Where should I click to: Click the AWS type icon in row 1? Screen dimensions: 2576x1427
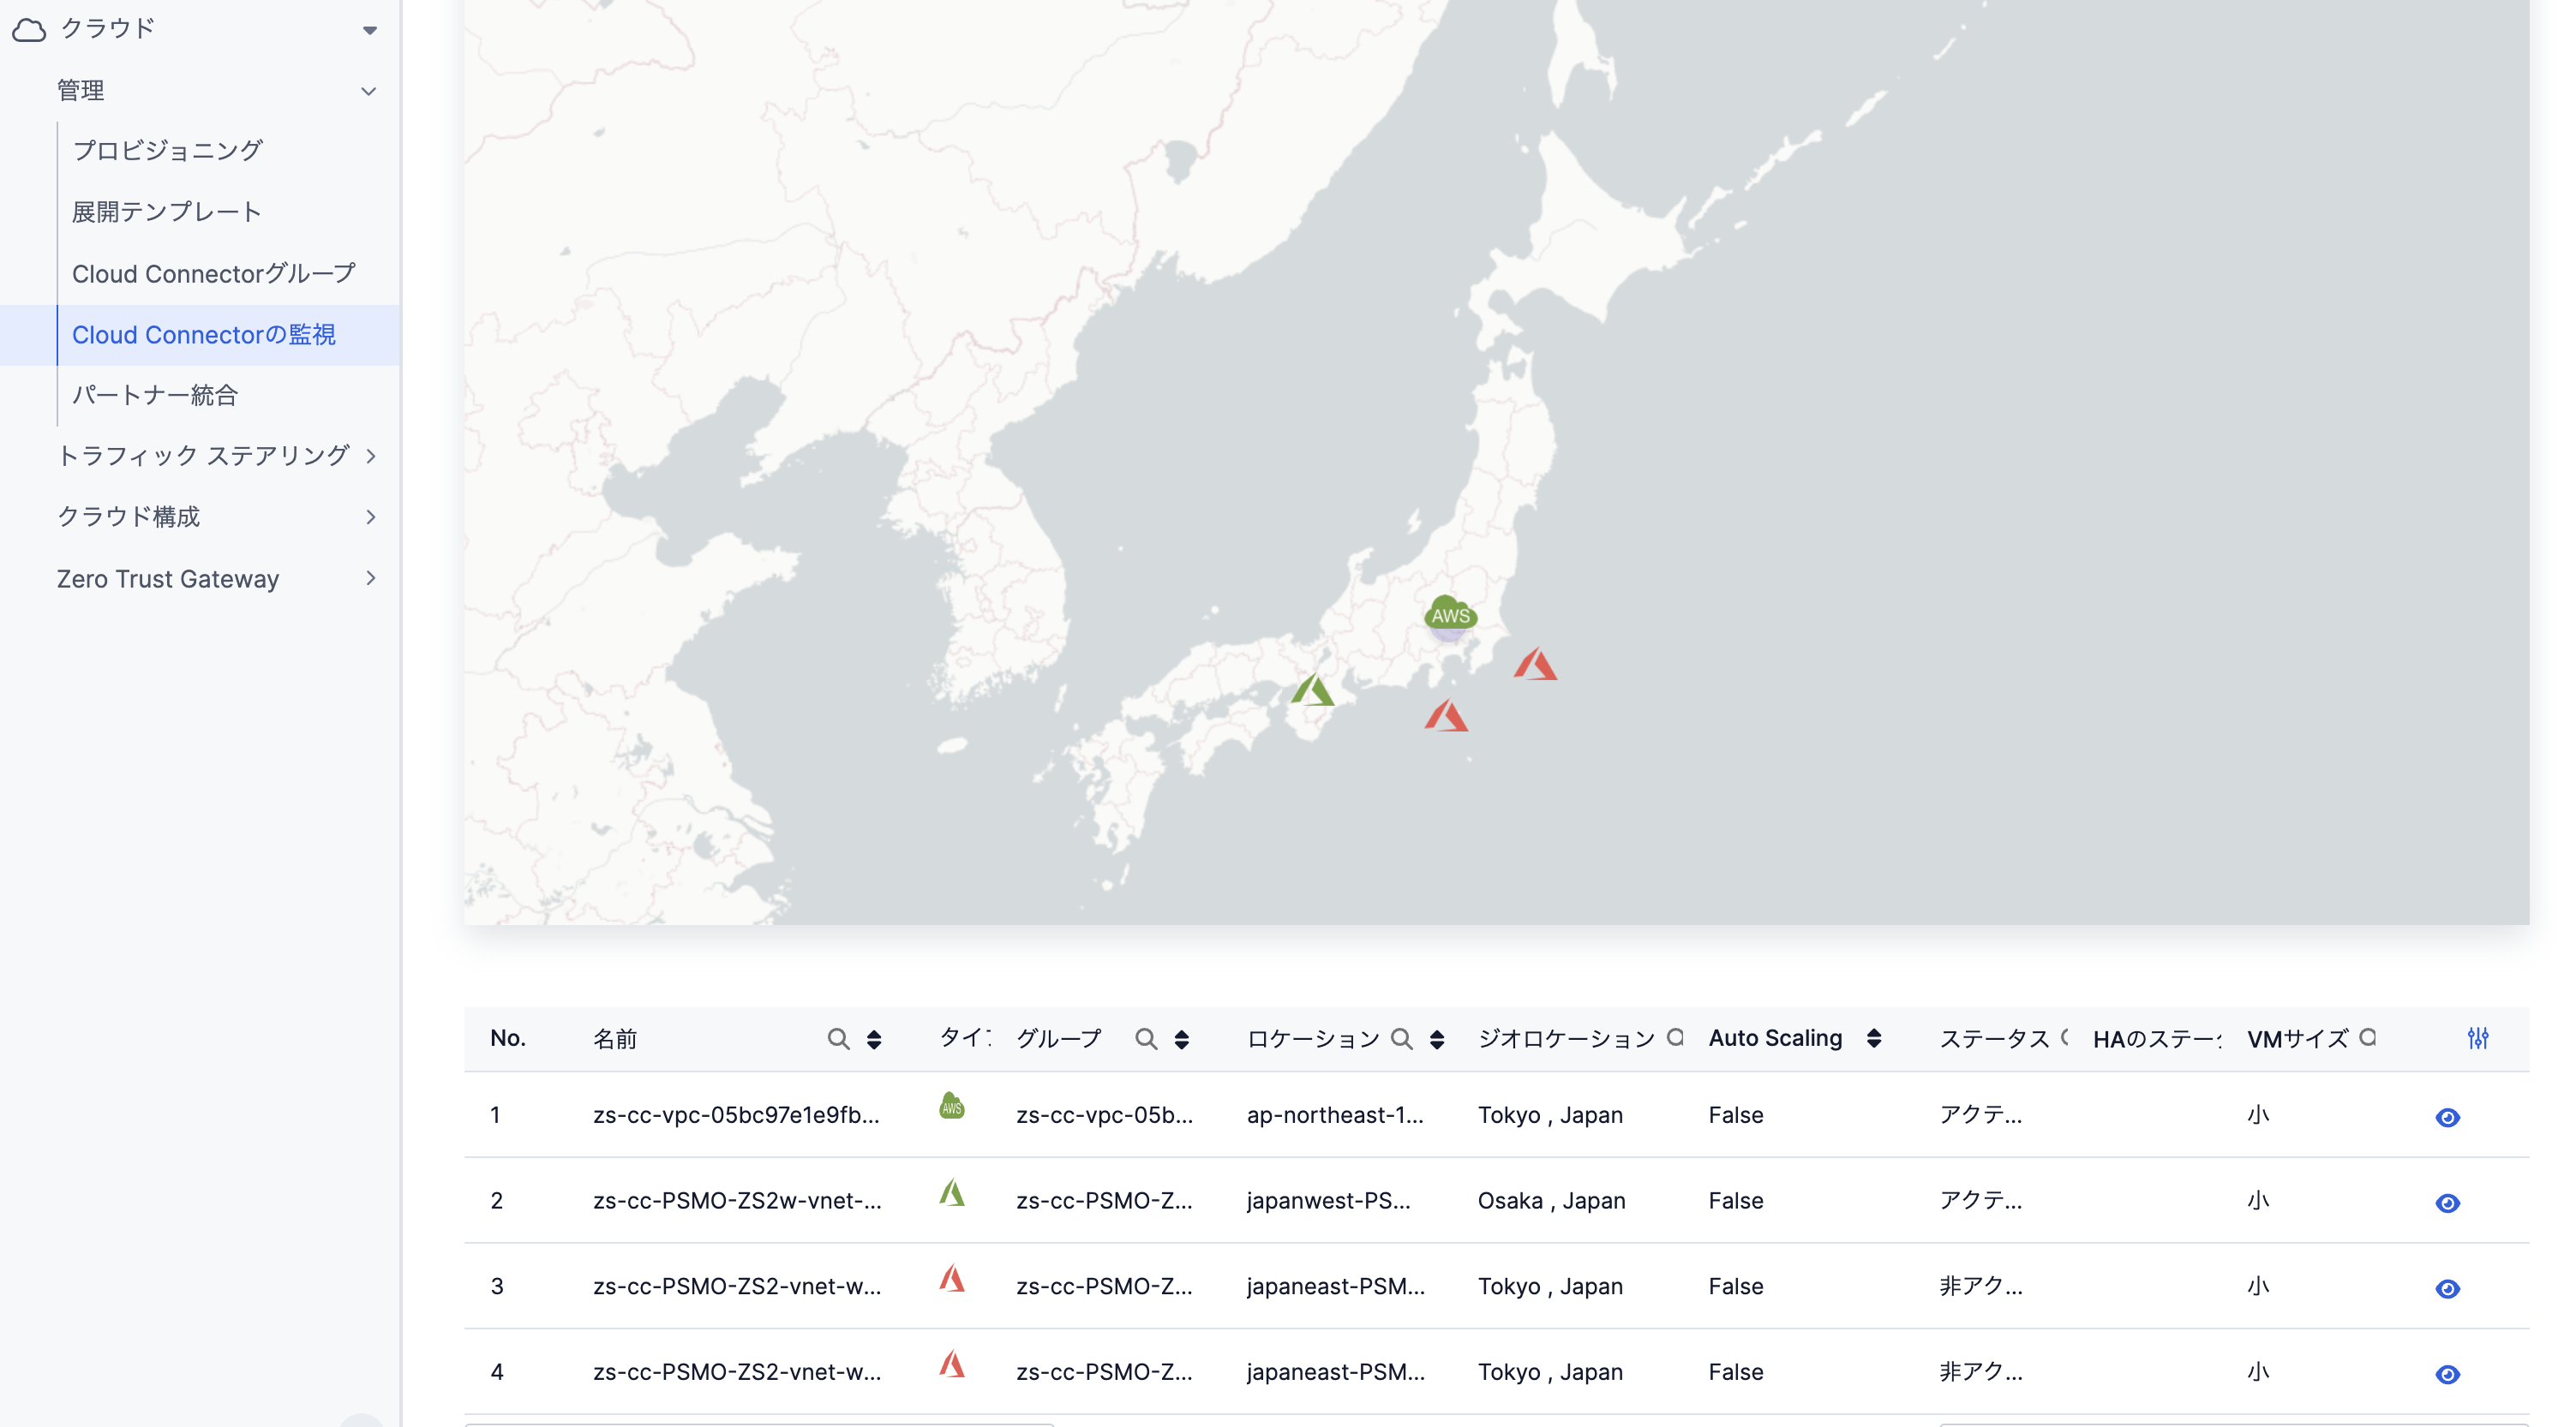click(951, 1107)
